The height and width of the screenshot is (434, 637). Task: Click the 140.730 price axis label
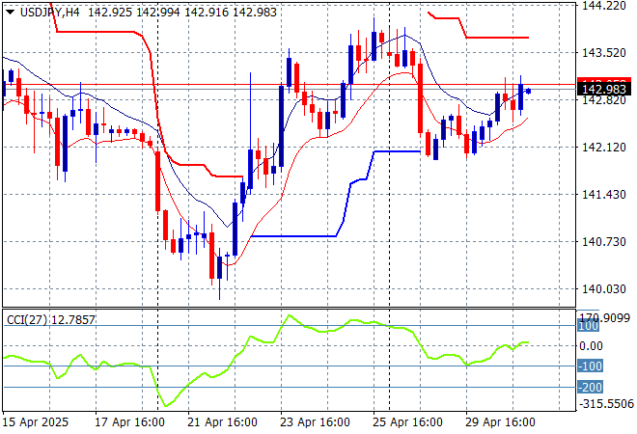tap(603, 242)
